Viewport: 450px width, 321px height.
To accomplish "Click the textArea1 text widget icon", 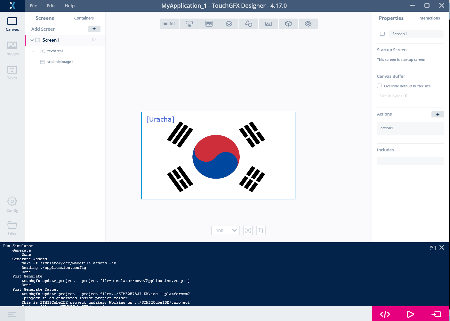I will pos(42,51).
